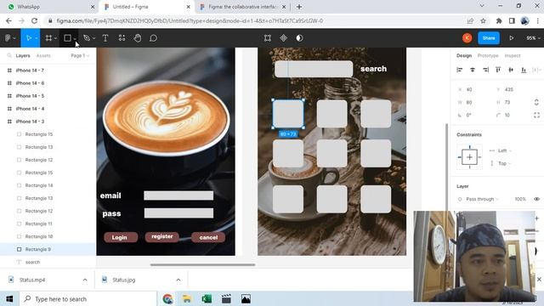Screen dimensions: 544x306
Task: Select the Hand tool
Action: pyautogui.click(x=138, y=38)
